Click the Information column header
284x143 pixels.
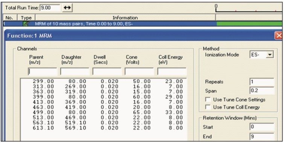(125, 18)
